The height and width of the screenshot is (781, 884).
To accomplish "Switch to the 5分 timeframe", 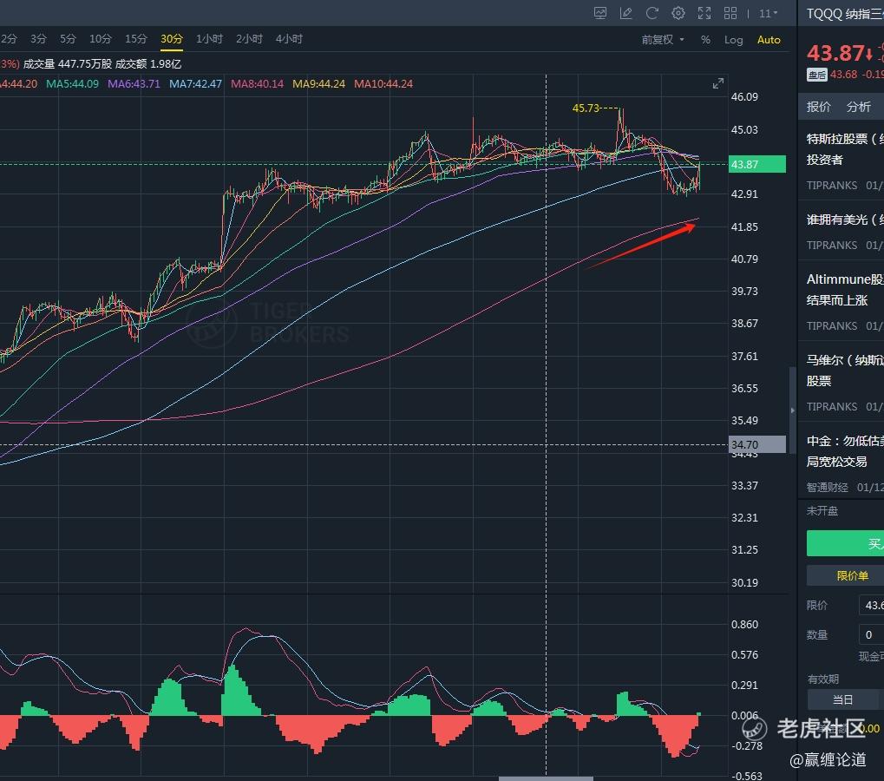I will click(x=68, y=39).
